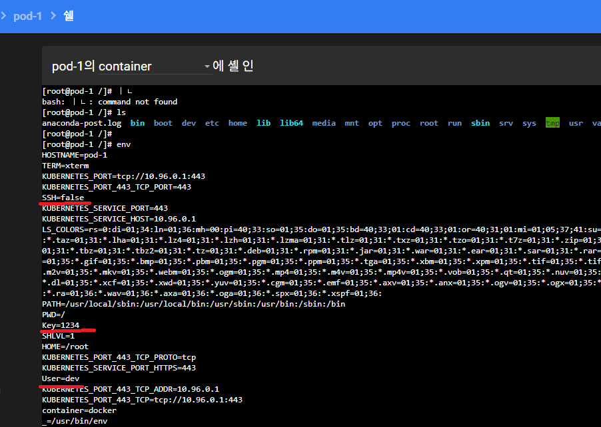Click the HOSTNAME=pod-1 line in terminal
This screenshot has width=601, height=427.
click(x=74, y=155)
